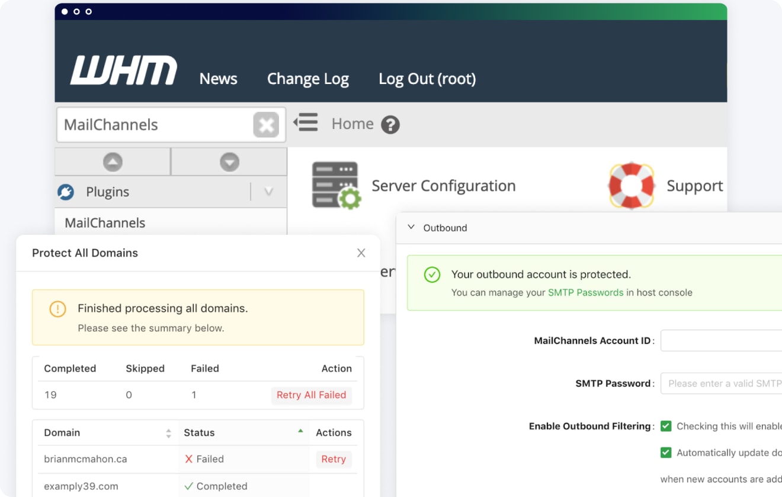782x497 pixels.
Task: Open the Server Configuration icon
Action: pyautogui.click(x=336, y=185)
